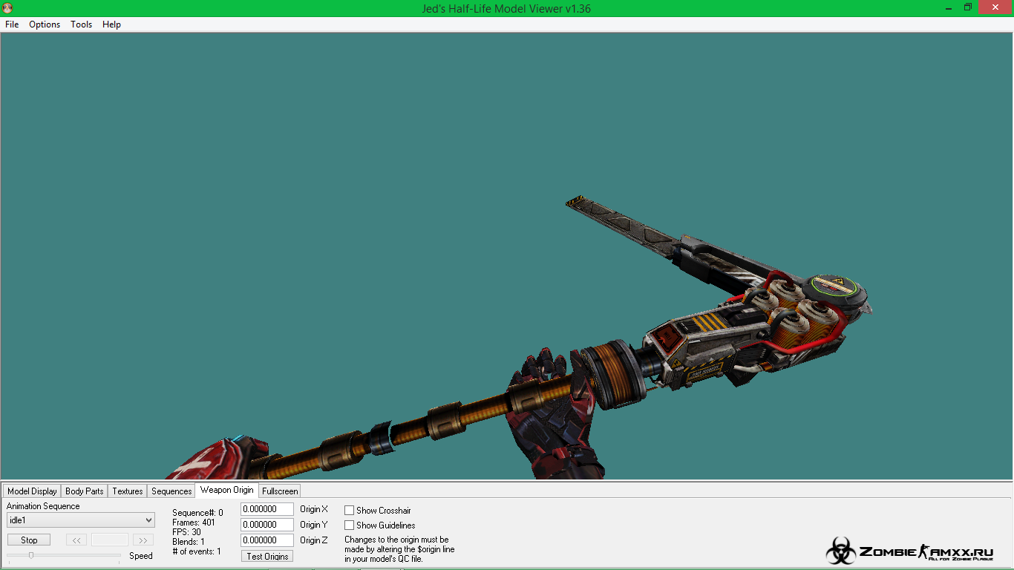
Task: Click the animation Speed slider
Action: point(64,555)
